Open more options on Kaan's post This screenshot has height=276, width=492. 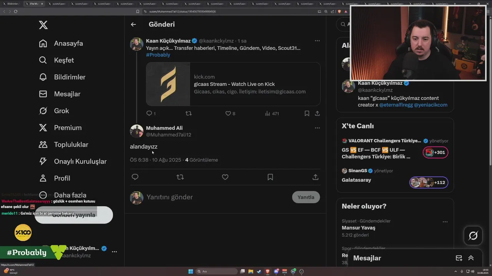tap(317, 41)
